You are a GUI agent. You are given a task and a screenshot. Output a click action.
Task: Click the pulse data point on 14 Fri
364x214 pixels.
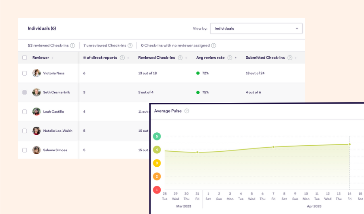coord(349,144)
